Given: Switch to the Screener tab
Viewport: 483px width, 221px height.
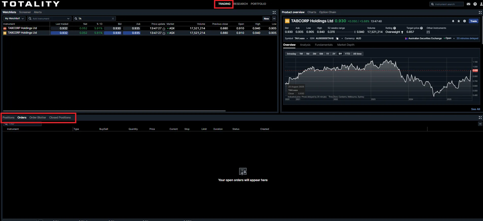Looking at the screenshot, I should pos(25,12).
